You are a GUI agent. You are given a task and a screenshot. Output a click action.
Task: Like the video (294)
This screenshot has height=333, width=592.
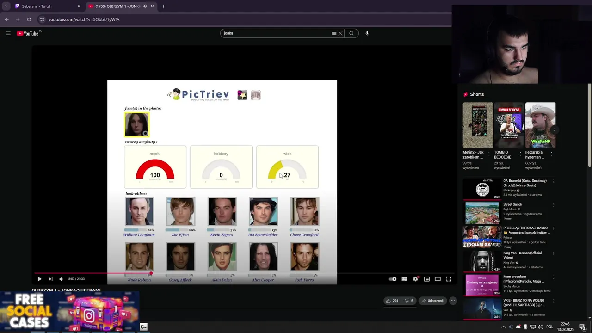(x=392, y=301)
